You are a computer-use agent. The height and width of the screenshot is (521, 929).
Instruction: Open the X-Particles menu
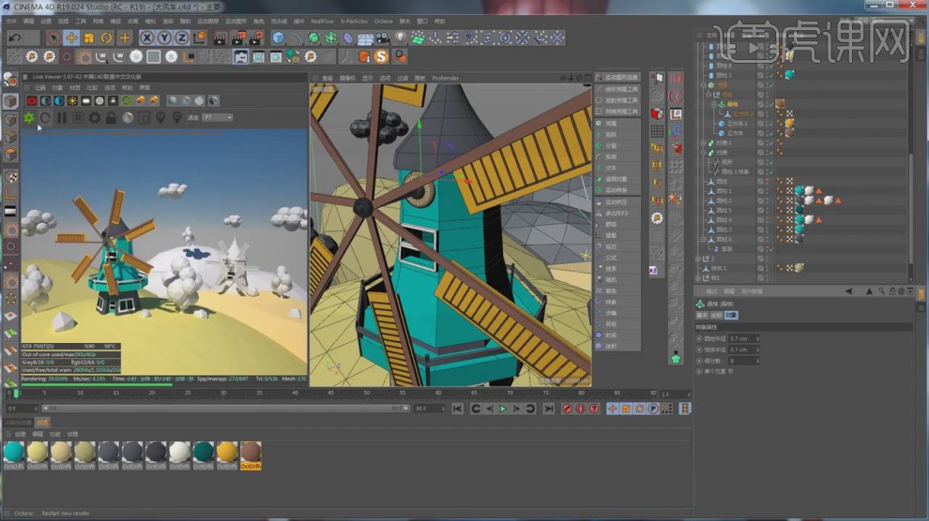click(354, 21)
